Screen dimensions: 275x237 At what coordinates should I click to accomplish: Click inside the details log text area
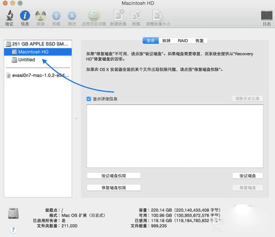174,136
